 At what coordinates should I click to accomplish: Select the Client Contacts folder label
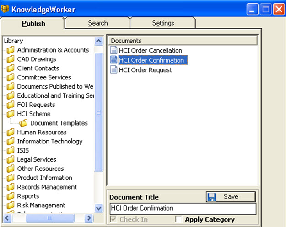point(38,68)
